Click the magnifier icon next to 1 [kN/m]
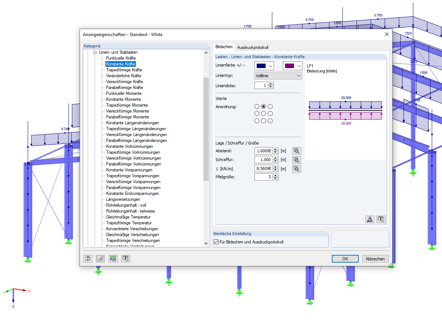 point(297,169)
